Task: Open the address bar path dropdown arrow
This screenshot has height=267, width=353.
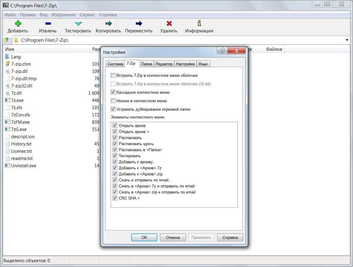Action: tap(347, 40)
